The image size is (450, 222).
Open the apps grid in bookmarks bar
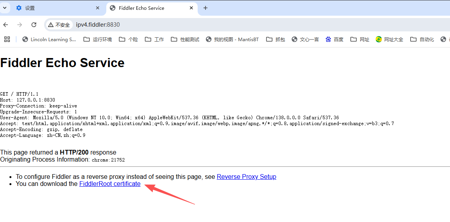[x=7, y=40]
